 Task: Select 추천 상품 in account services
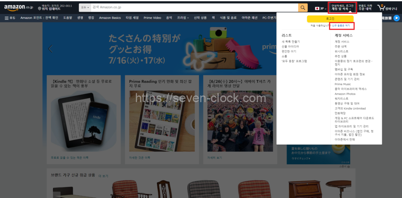[x=340, y=56]
